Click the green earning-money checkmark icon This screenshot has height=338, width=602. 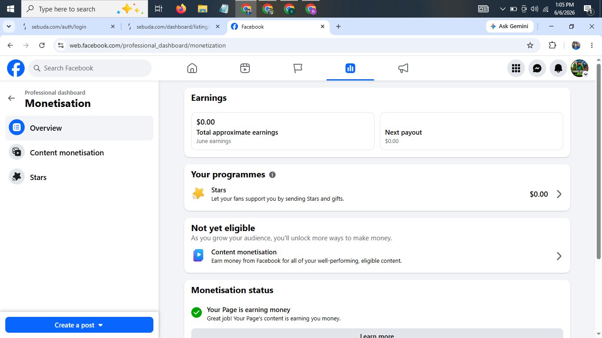(197, 312)
